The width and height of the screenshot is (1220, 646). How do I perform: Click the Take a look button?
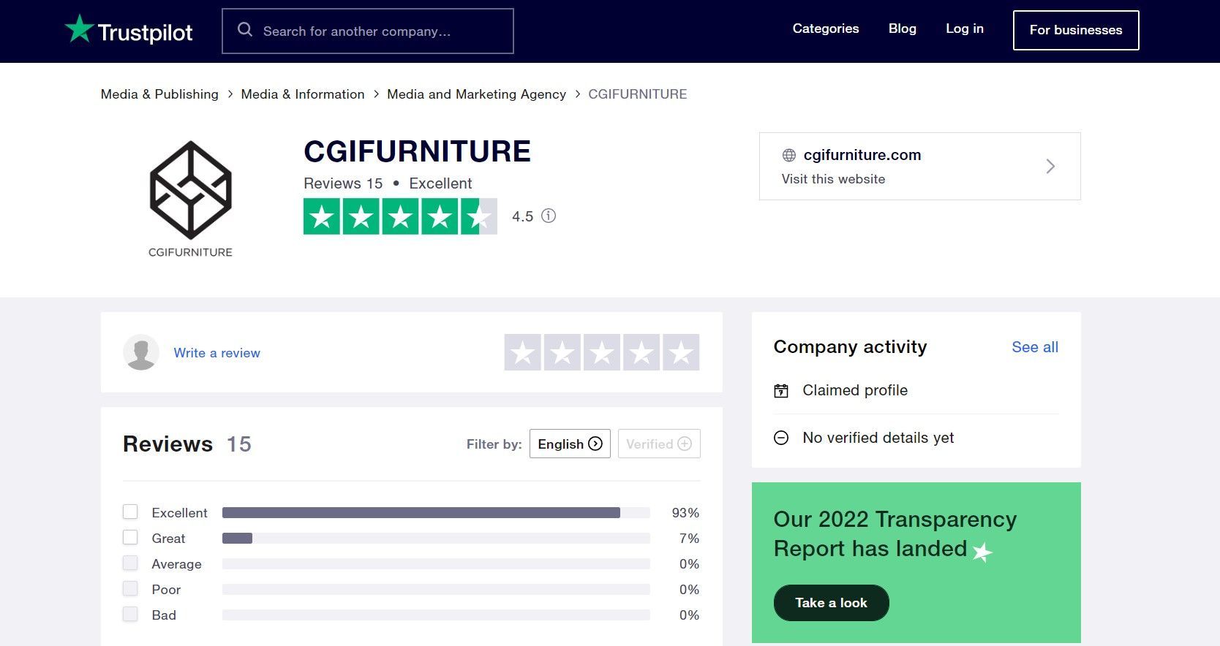click(830, 602)
